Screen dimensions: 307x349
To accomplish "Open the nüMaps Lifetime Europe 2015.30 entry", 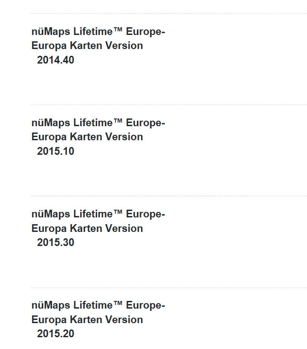I will point(98,228).
